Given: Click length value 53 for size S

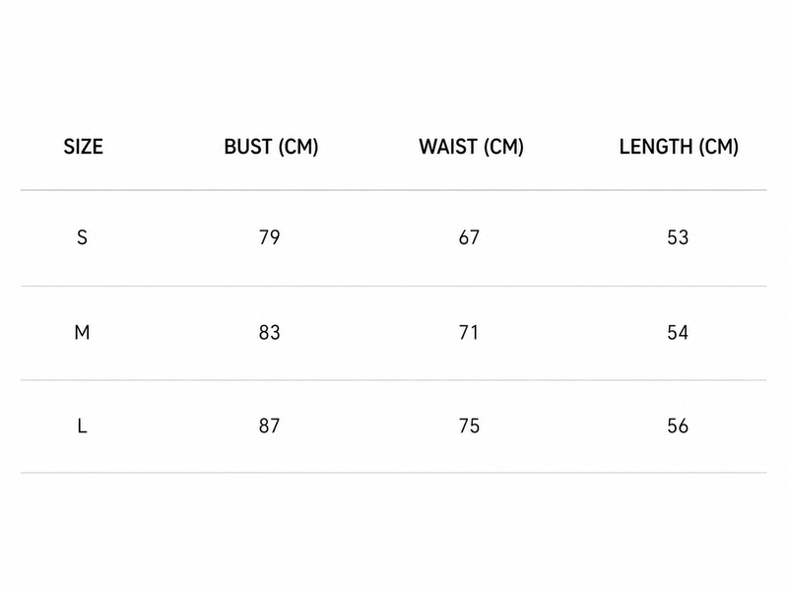Looking at the screenshot, I should pyautogui.click(x=678, y=237).
